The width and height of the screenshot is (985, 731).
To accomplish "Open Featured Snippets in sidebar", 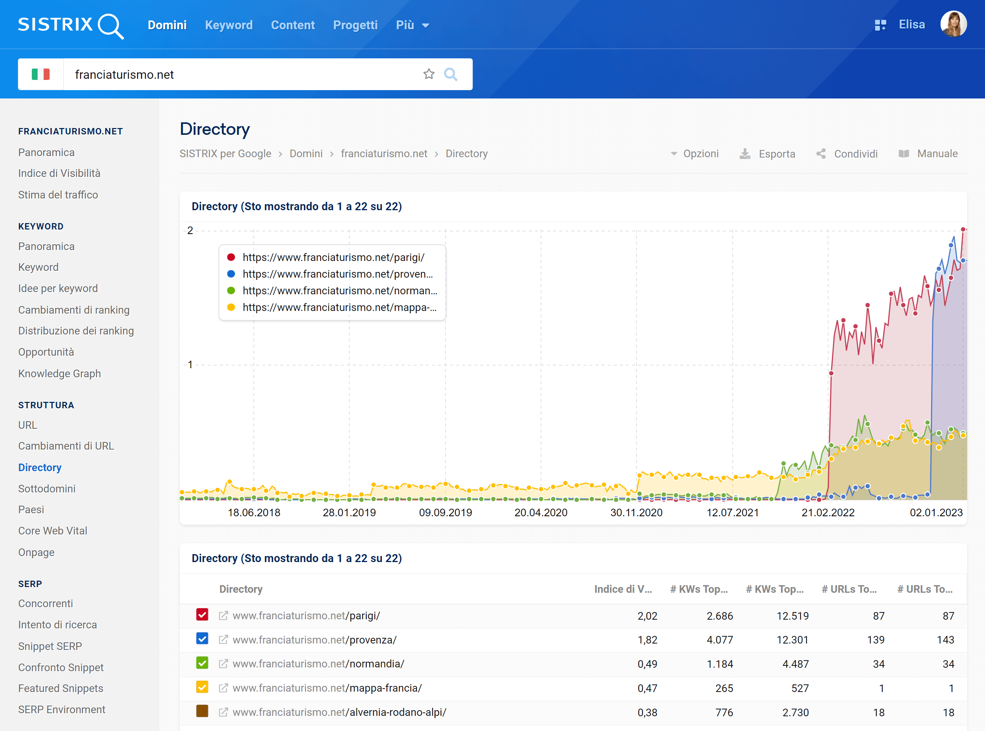I will [61, 688].
